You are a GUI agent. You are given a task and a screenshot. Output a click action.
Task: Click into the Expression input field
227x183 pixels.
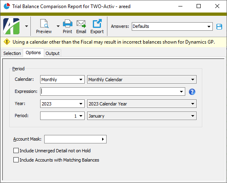click(x=109, y=91)
